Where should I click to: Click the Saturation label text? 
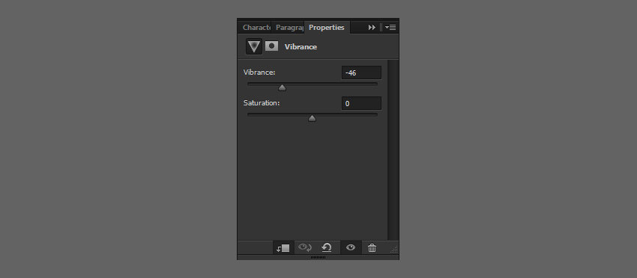tap(262, 103)
